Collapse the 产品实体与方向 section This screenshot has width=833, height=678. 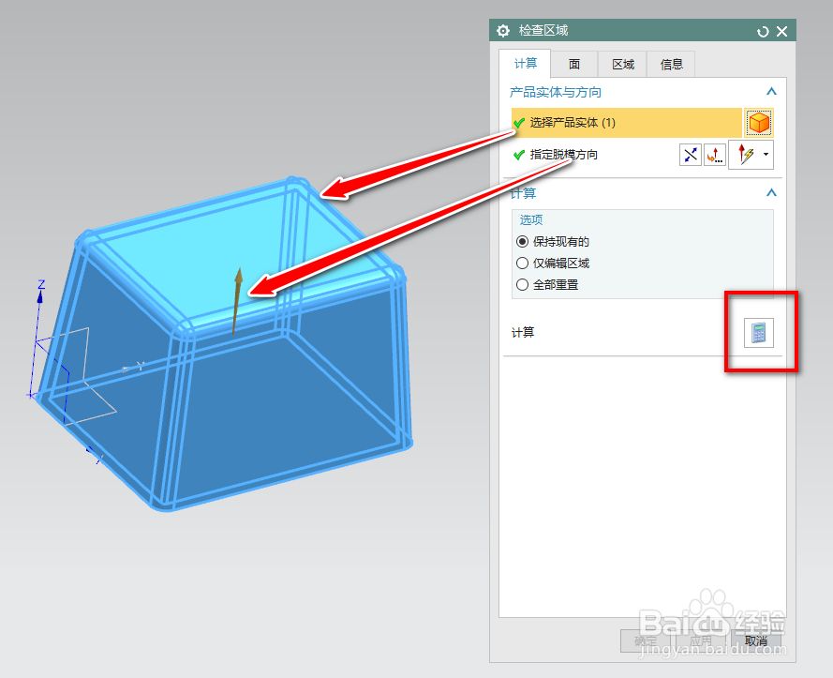click(771, 92)
